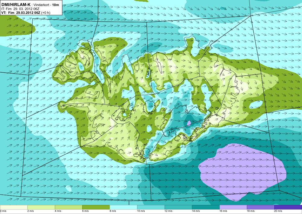Pick the light green 2–4 m/s legend swatch

coord(41,207)
